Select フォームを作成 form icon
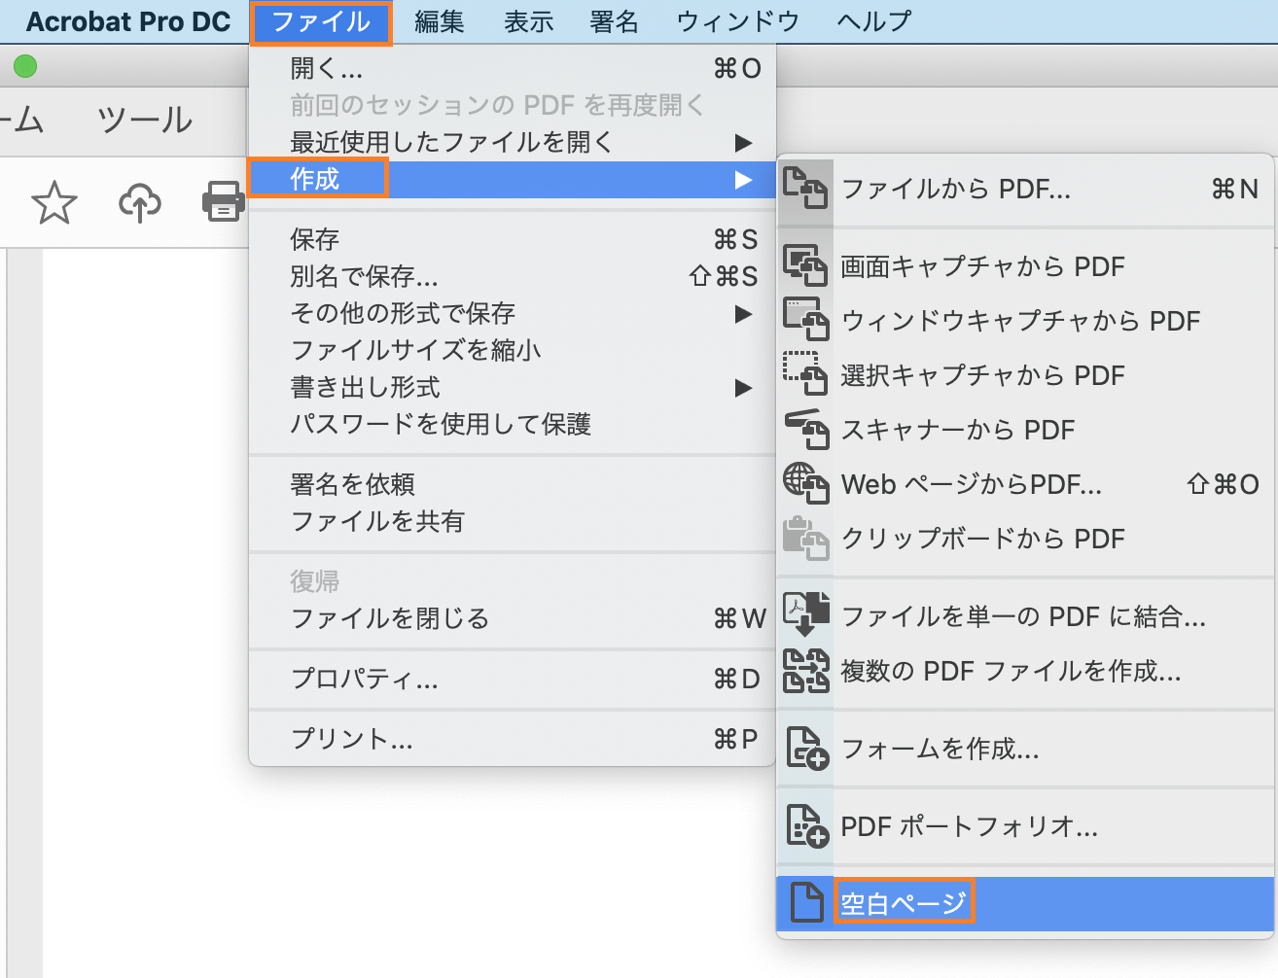 939,750
